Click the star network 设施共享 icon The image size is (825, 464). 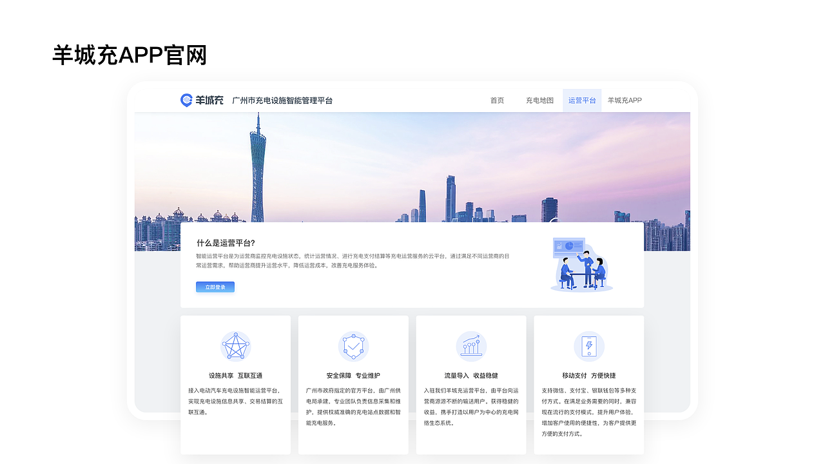[x=235, y=347]
